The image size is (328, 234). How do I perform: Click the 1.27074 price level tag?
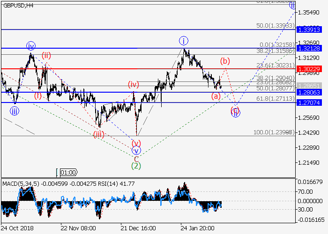pos(310,102)
